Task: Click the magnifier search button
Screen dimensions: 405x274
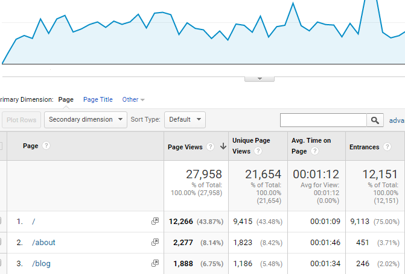Action: click(x=375, y=120)
